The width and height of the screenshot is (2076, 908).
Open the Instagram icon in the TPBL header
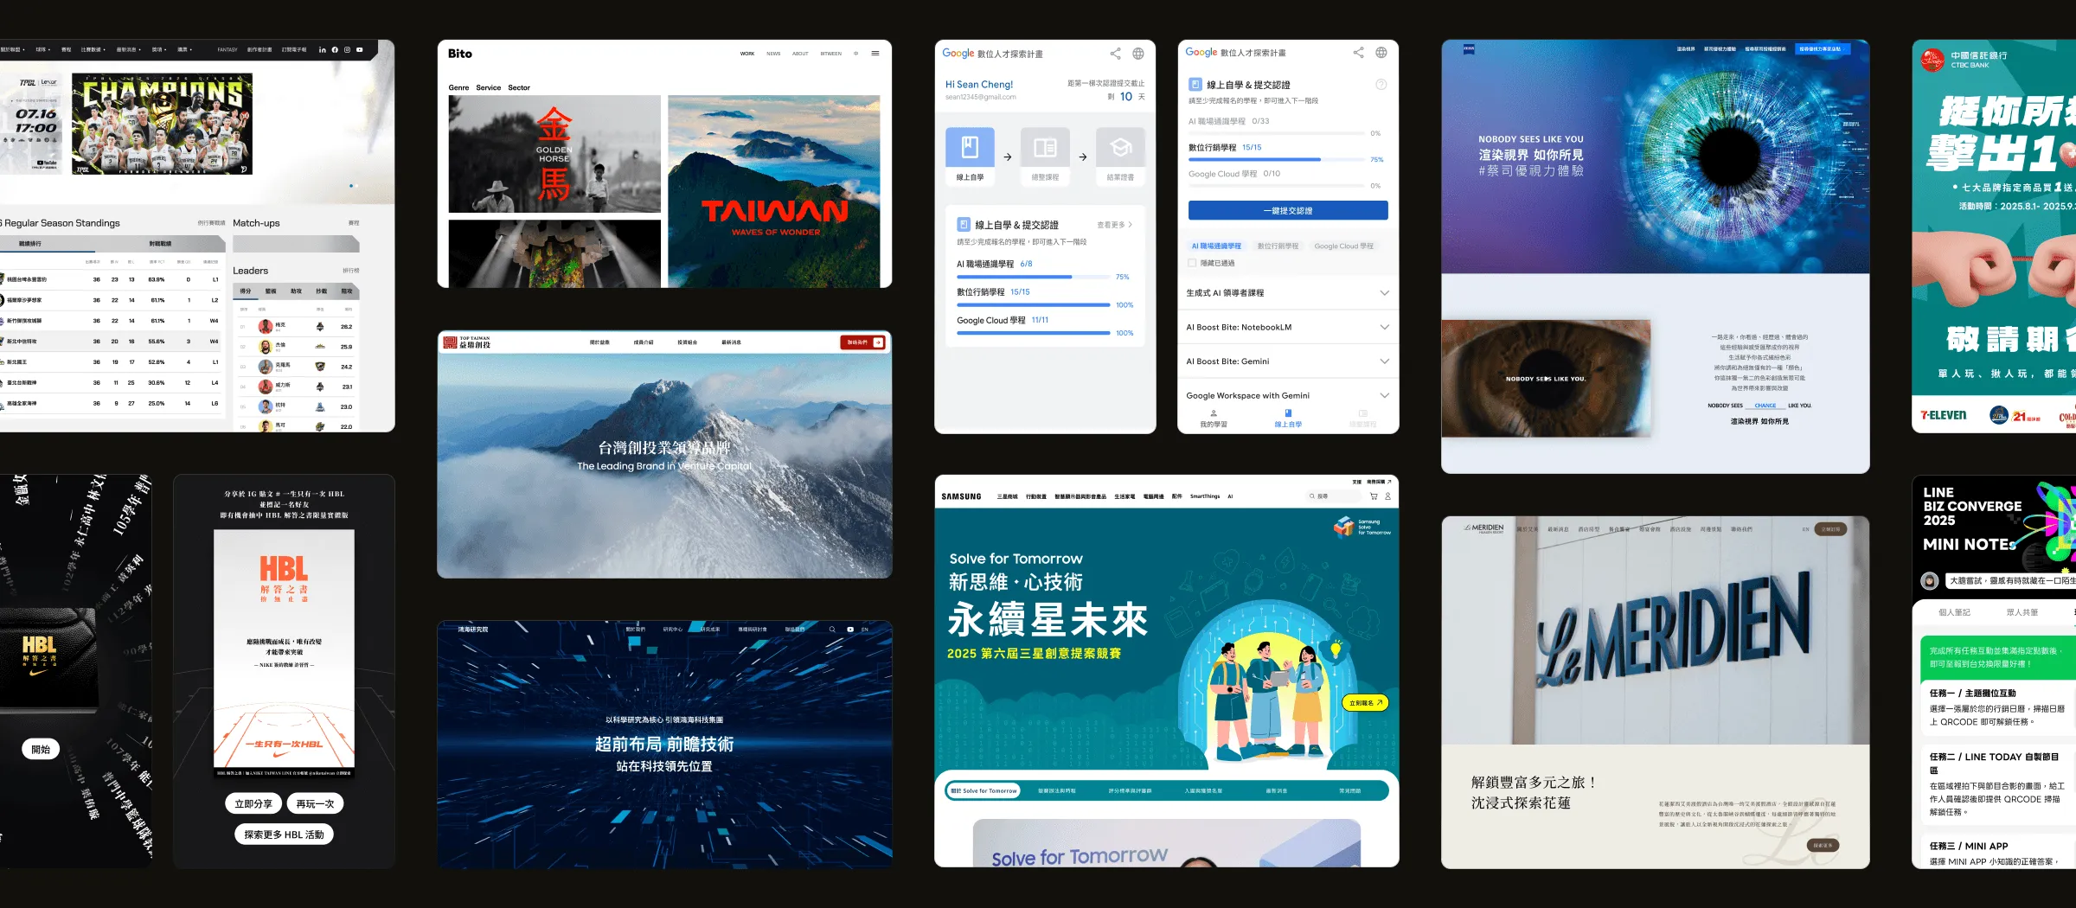pos(347,50)
